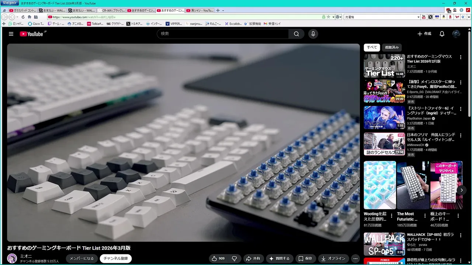Open the tab list dropdown arrow

click(223, 10)
